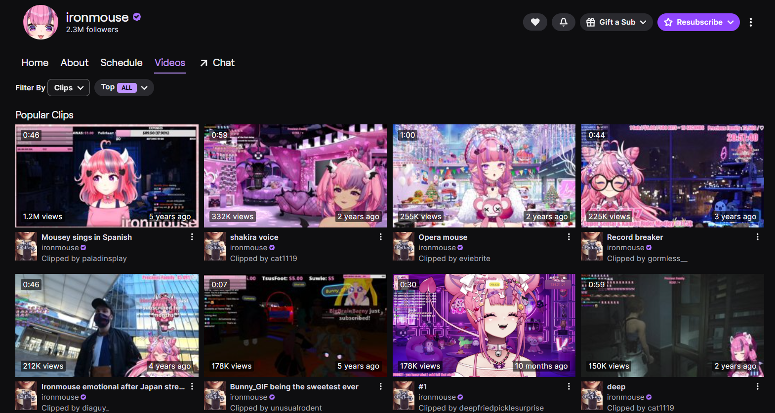Play the Record breaker clip thumbnail
Screen dimensions: 775x413
pos(672,176)
